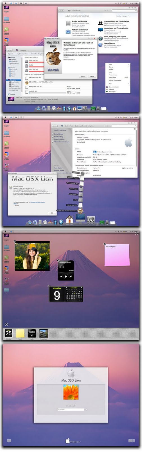This screenshot has height=452, width=142.
Task: Select Removable Disk (H:) in Computer window drive list
Action: 27,87
